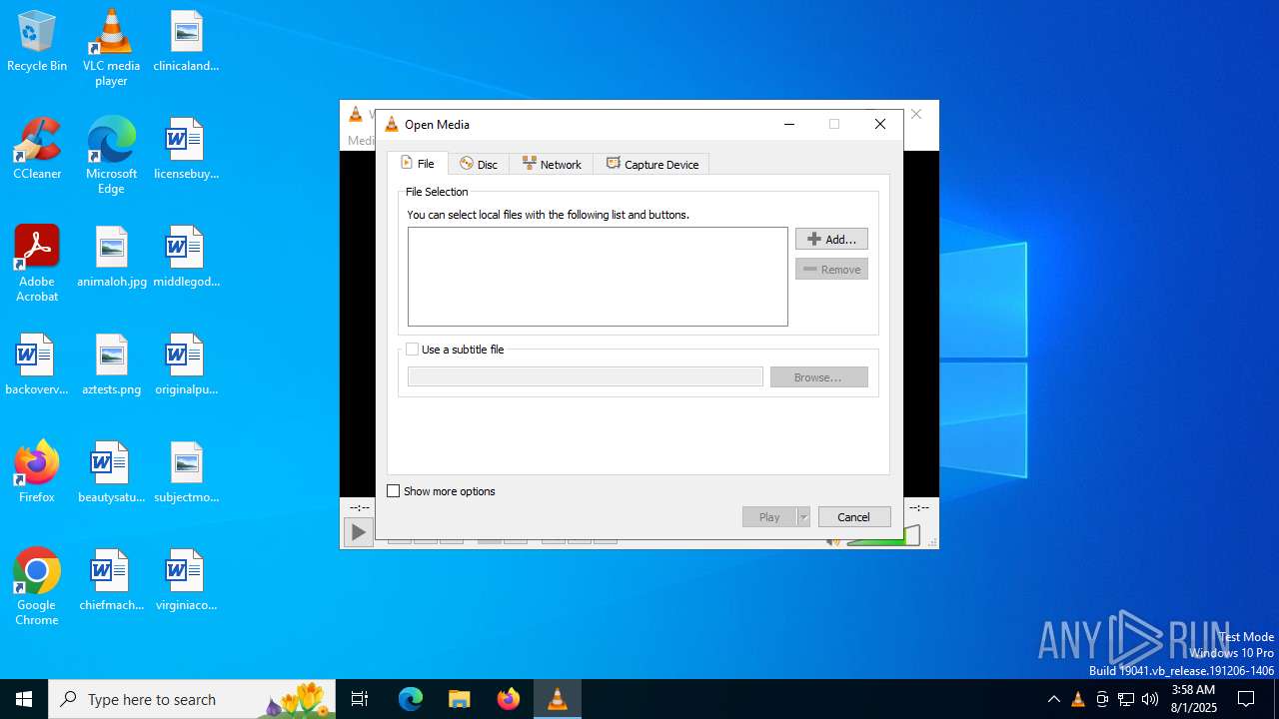Select CCleaner desktop shortcut
The height and width of the screenshot is (719, 1279).
[37, 149]
